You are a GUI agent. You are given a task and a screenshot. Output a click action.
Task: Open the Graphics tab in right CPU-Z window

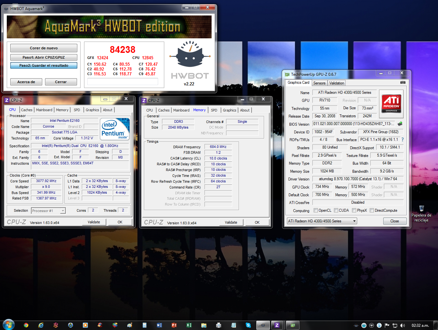230,110
